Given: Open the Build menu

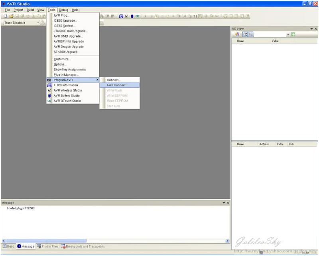Looking at the screenshot, I should (30, 10).
